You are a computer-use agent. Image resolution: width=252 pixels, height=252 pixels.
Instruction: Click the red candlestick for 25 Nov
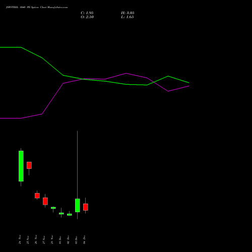(29, 165)
